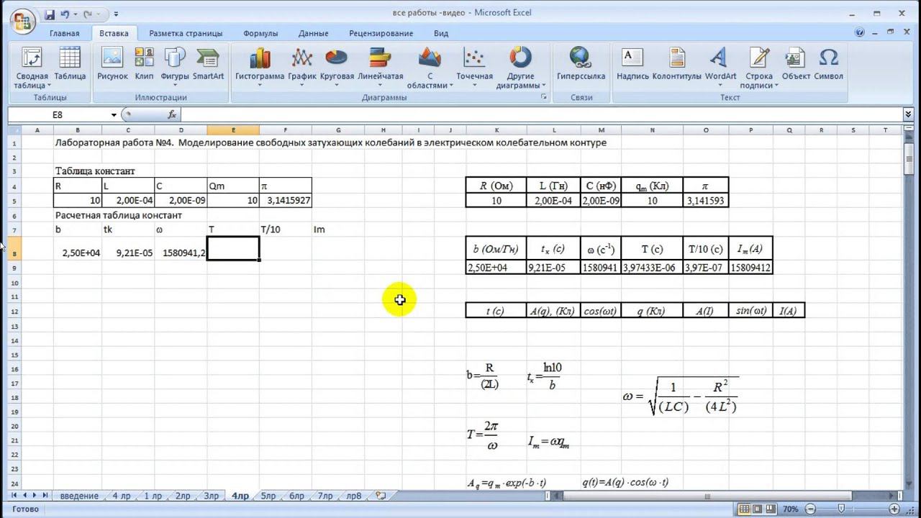
Task: Click the 70% zoom level
Action: point(791,509)
